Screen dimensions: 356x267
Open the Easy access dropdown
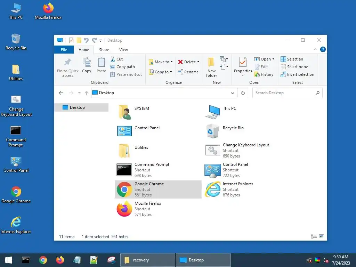[224, 67]
